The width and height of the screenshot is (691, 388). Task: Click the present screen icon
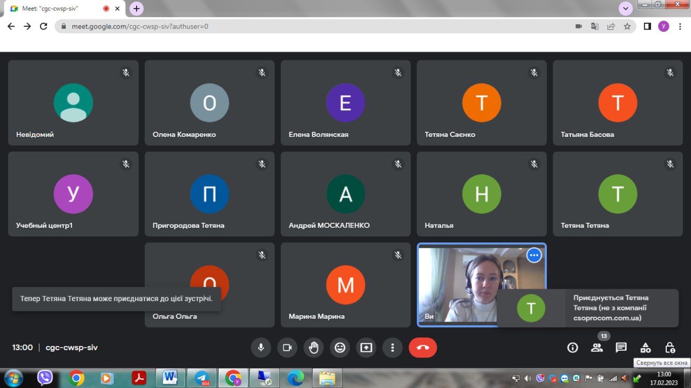pyautogui.click(x=367, y=348)
